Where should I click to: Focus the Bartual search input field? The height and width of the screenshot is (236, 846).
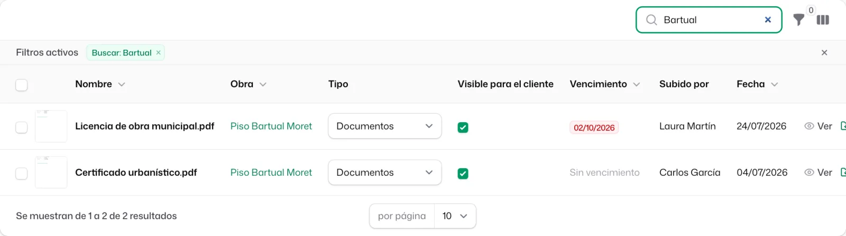(x=709, y=20)
